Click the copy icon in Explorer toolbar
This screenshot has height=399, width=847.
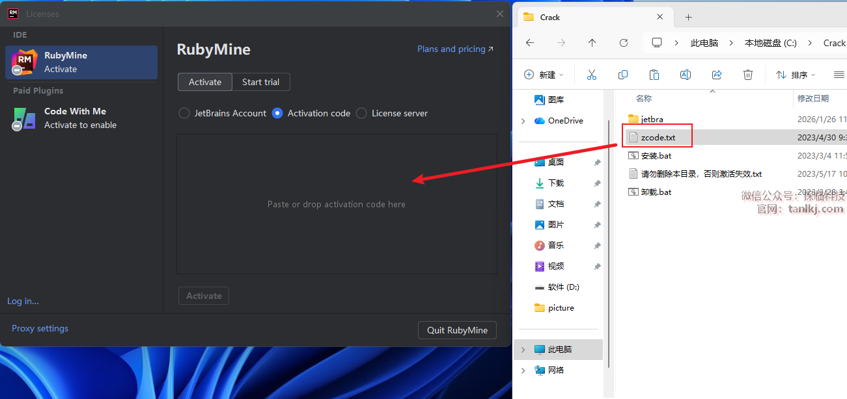(623, 75)
